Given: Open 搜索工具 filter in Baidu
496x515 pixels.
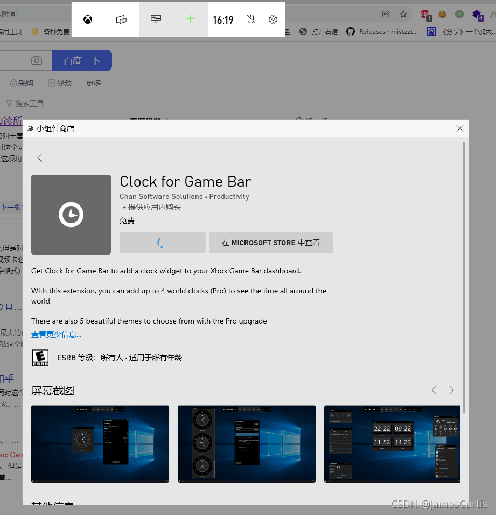Looking at the screenshot, I should point(25,104).
